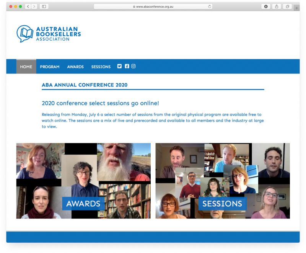The height and width of the screenshot is (253, 306).
Task: Click the ABA Annual Conference 2020 heading
Action: 85,85
